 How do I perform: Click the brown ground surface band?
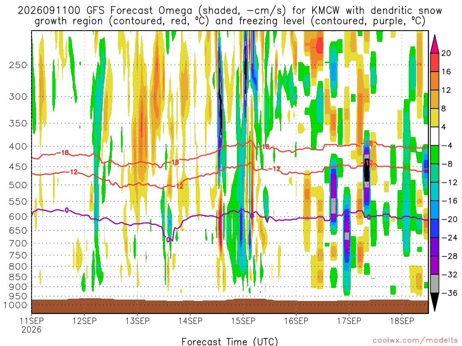(x=230, y=306)
